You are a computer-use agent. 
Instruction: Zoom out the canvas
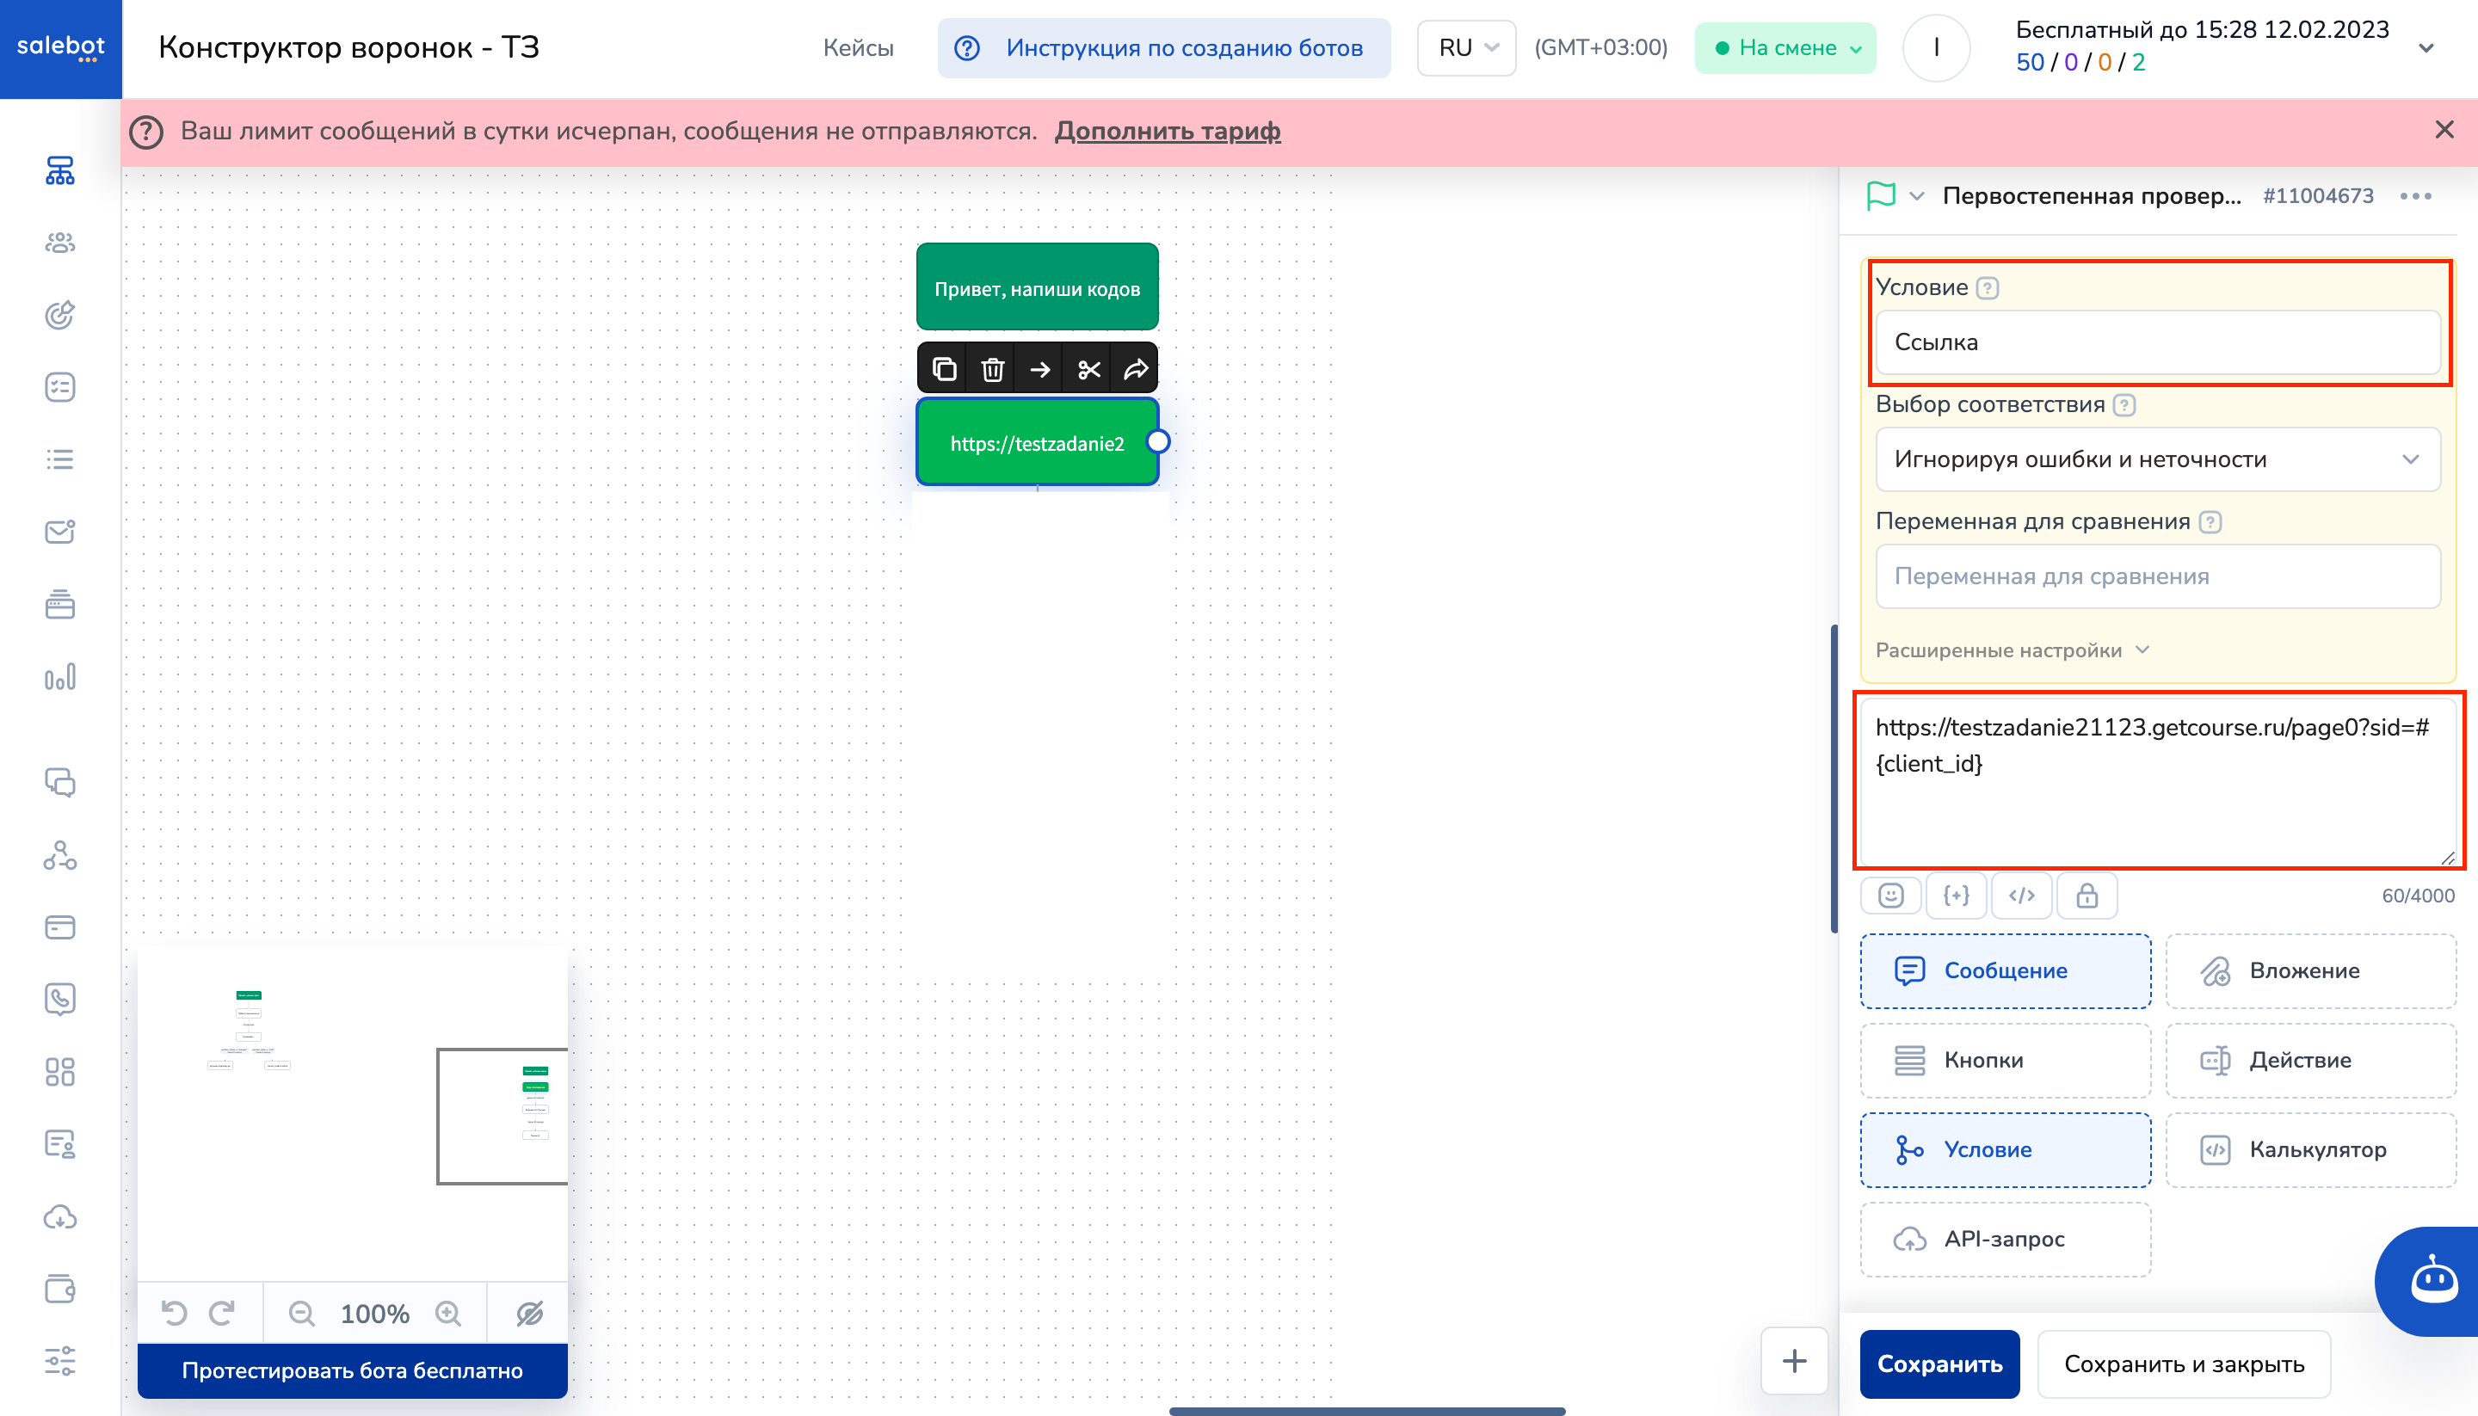(x=301, y=1314)
